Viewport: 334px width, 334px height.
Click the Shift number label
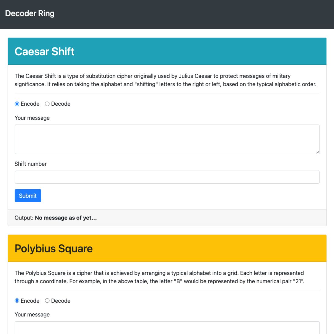[31, 164]
